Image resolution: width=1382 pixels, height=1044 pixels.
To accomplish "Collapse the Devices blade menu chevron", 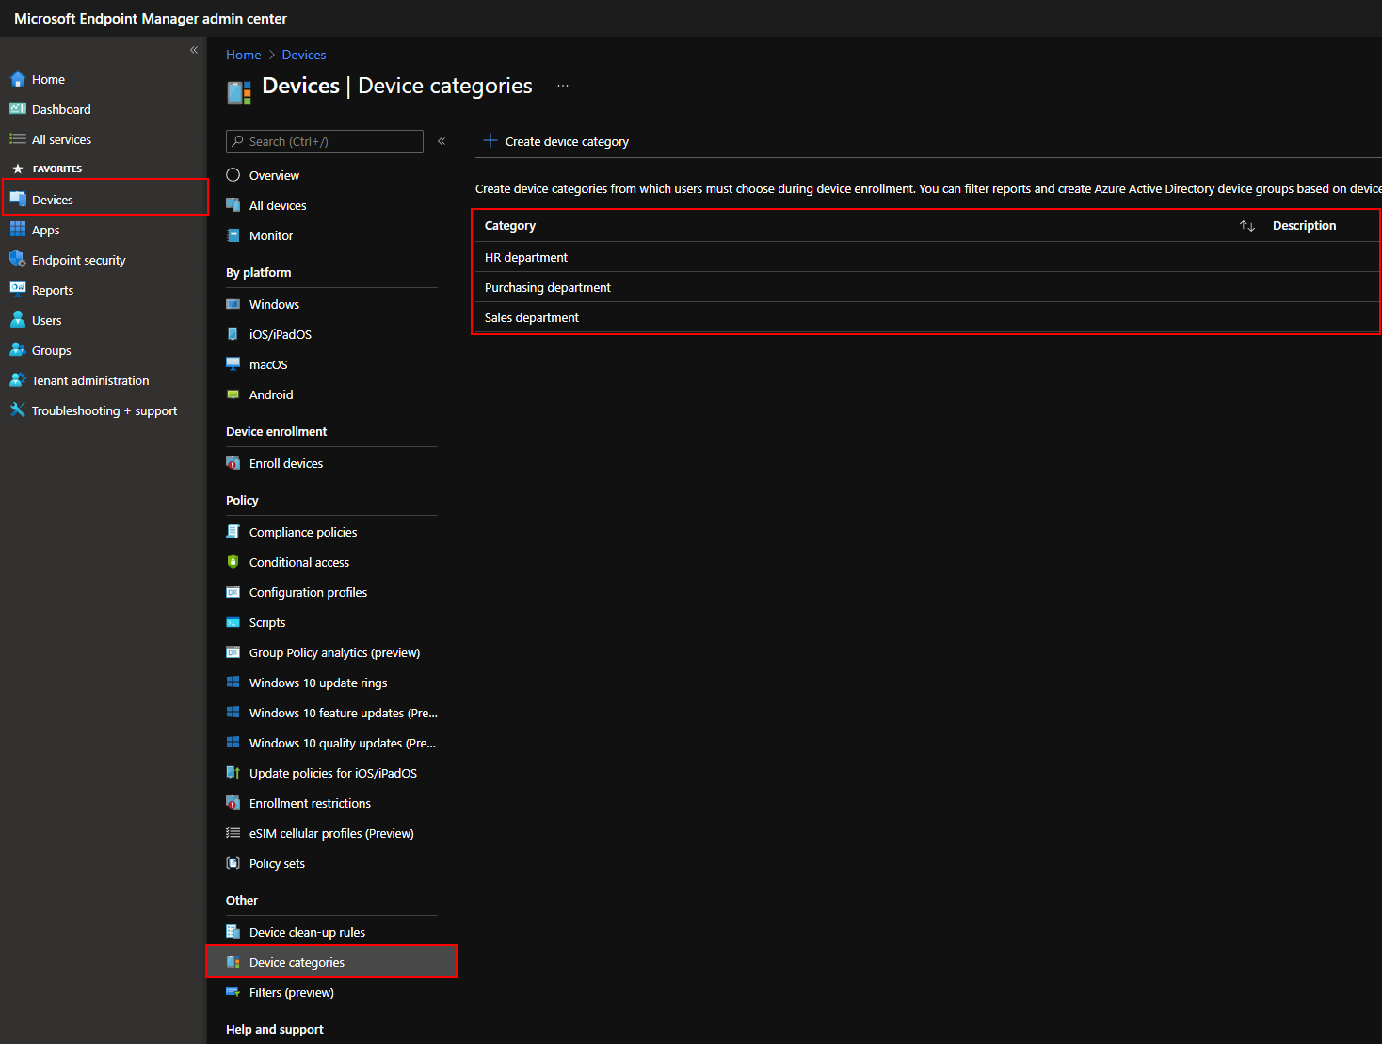I will pos(441,139).
